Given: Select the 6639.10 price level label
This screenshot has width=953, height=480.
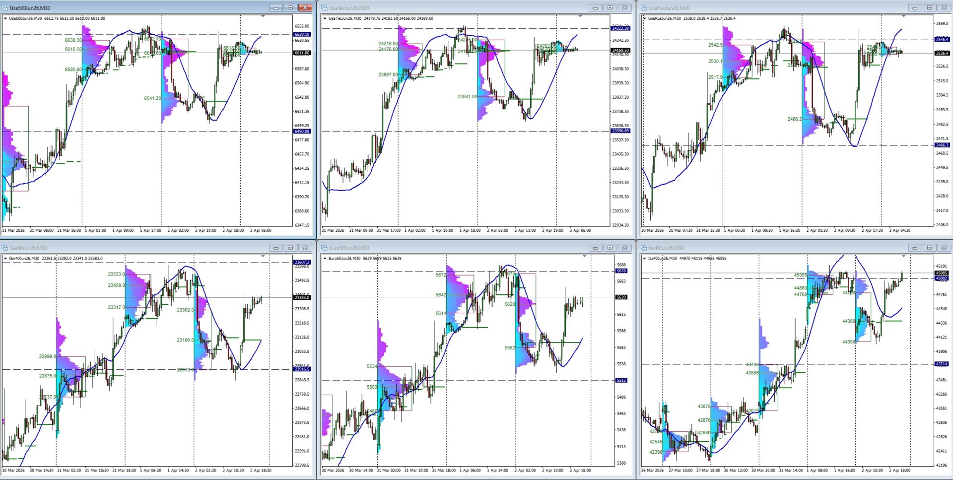Looking at the screenshot, I should (302, 34).
